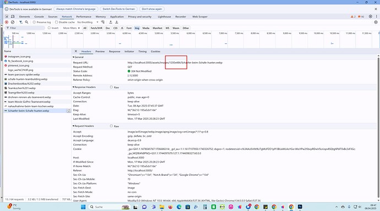Open the Cookies tab of the request
Image resolution: width=380 pixels, height=211 pixels.
(155, 52)
